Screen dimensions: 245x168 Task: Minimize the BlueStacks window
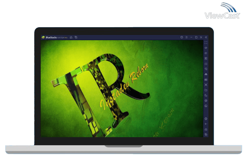click(x=191, y=37)
